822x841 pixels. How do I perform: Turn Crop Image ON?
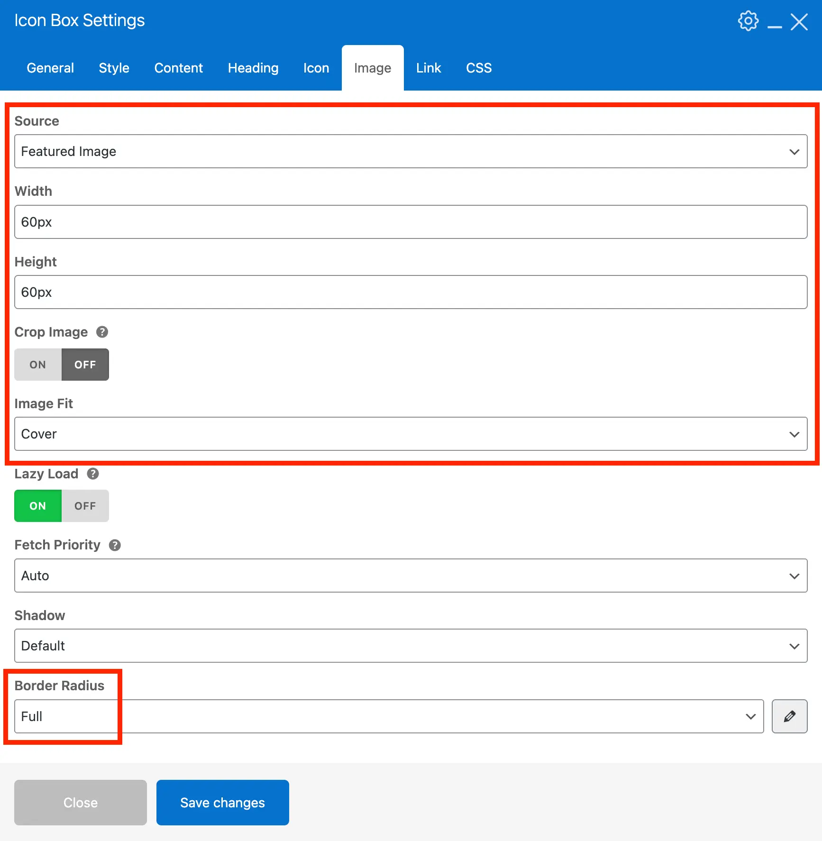(x=38, y=365)
